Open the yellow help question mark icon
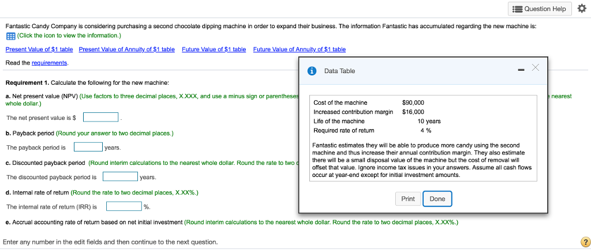The image size is (591, 250). click(x=585, y=242)
